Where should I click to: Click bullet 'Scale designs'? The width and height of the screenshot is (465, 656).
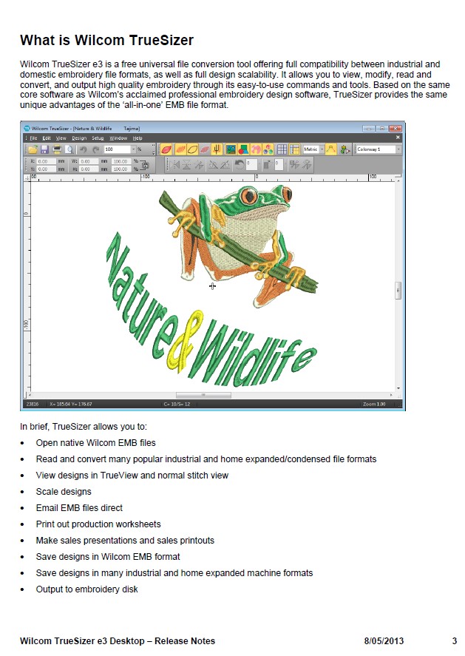pyautogui.click(x=64, y=492)
